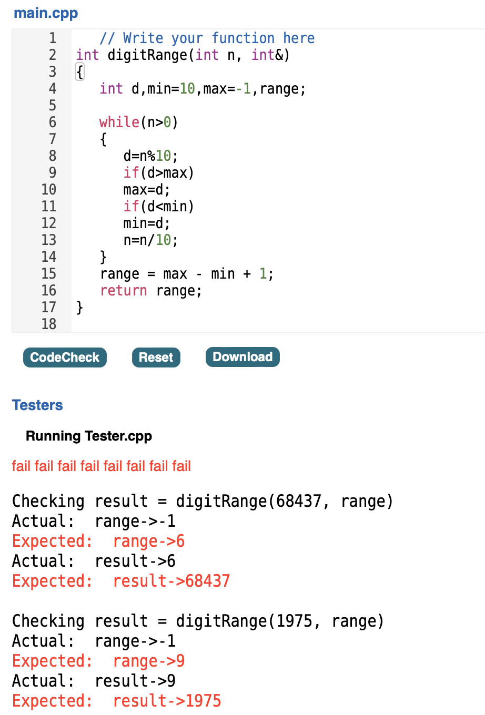Click the fail fail fail status line

[x=102, y=466]
